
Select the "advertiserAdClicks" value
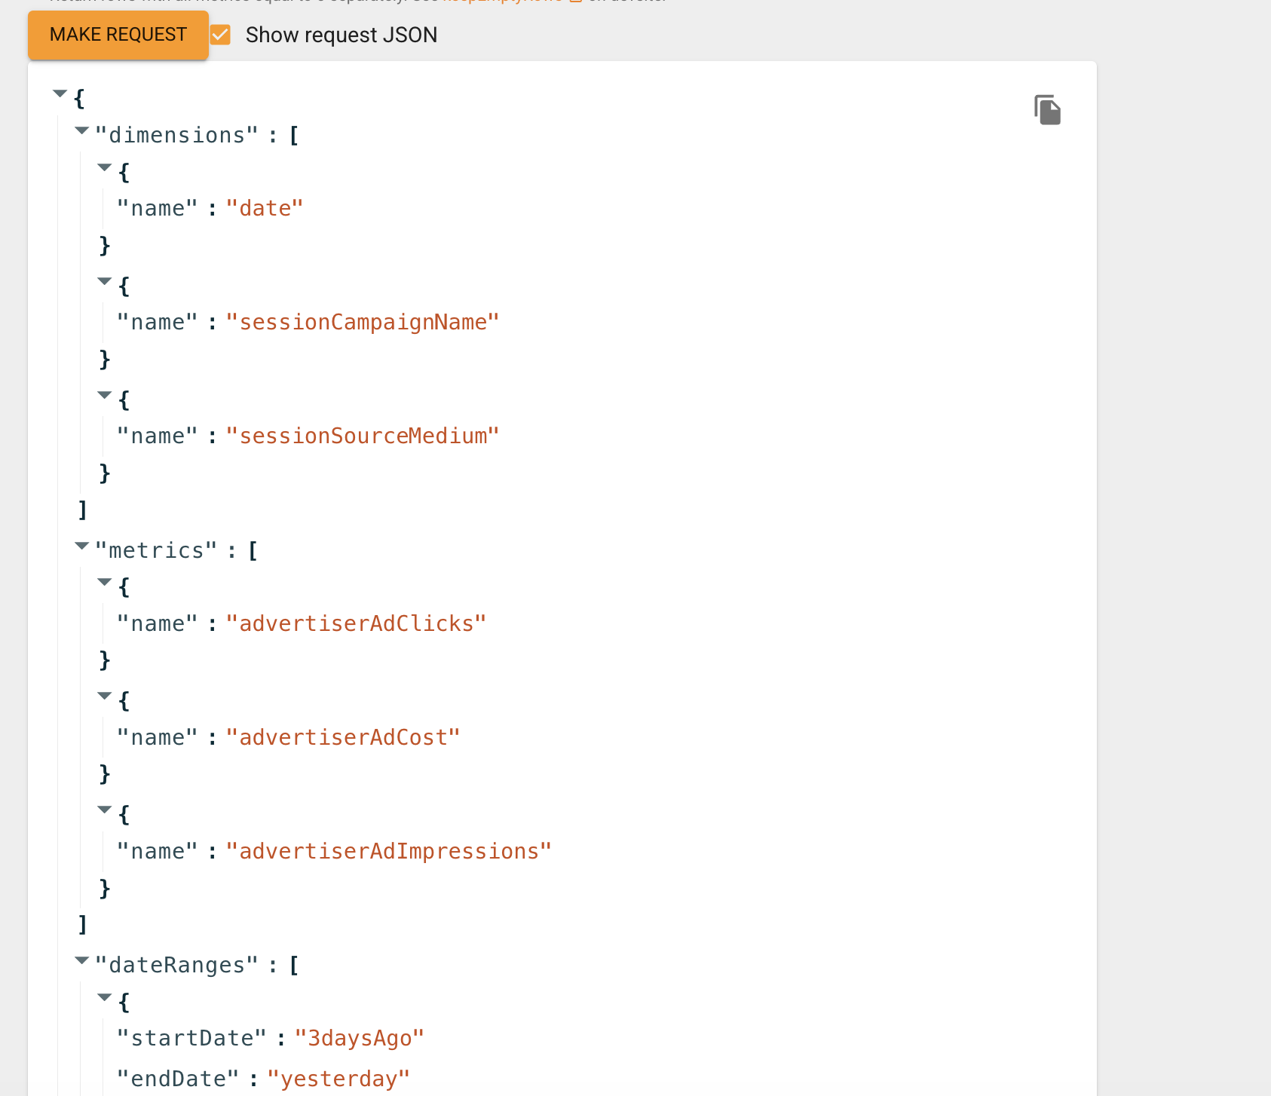(x=356, y=623)
